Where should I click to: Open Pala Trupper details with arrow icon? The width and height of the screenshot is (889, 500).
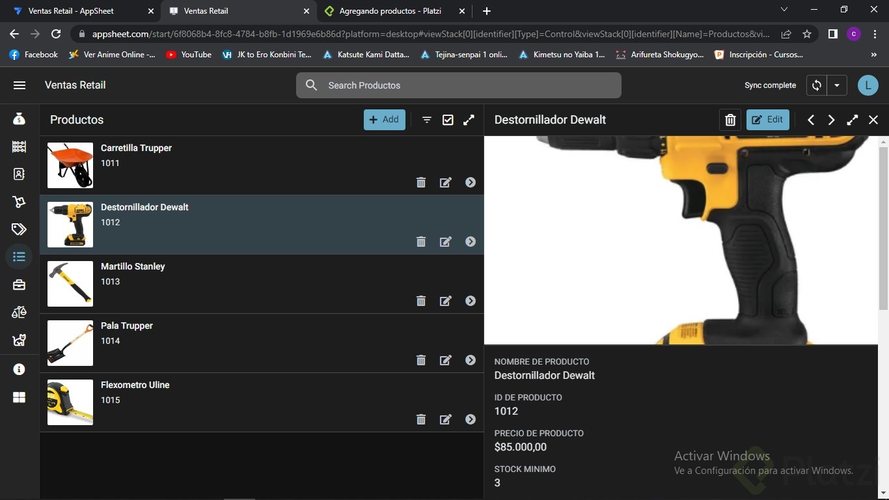coord(471,360)
